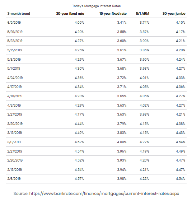Open the 5/1 ARM column link
Image resolution: width=192 pixels, height=201 pixels.
pos(142,14)
